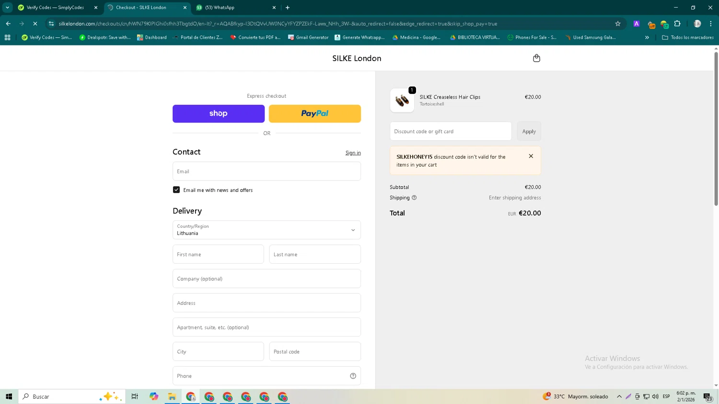
Task: Switch to Verify Codes SimplyCodes tab
Action: 55,8
